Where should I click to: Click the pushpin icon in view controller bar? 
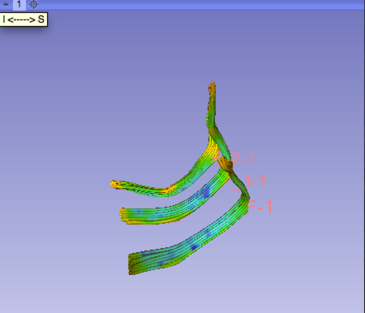pos(6,5)
